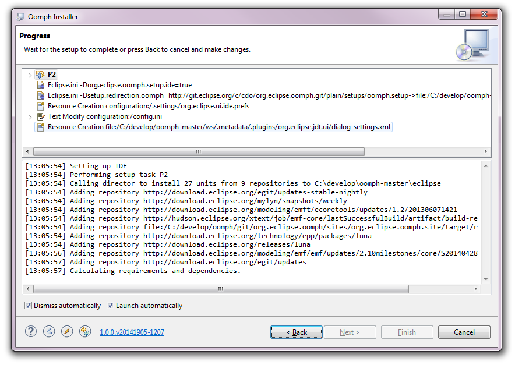This screenshot has width=515, height=365.
Task: Open the help question mark icon
Action: click(31, 331)
